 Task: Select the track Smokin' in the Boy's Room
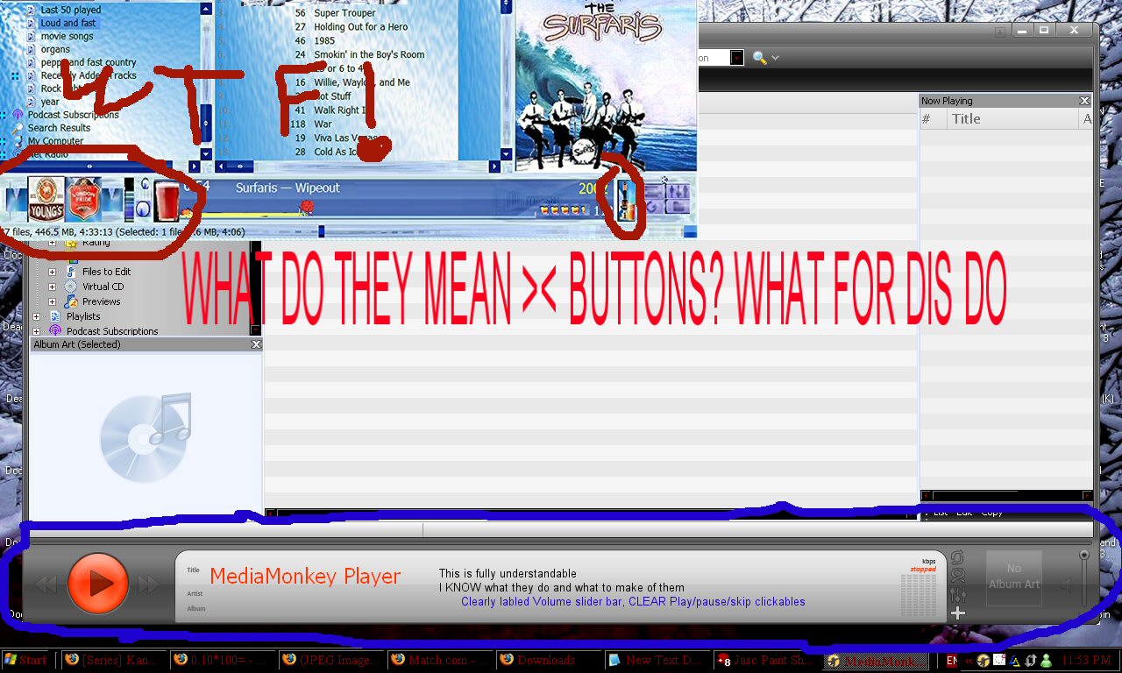(369, 54)
